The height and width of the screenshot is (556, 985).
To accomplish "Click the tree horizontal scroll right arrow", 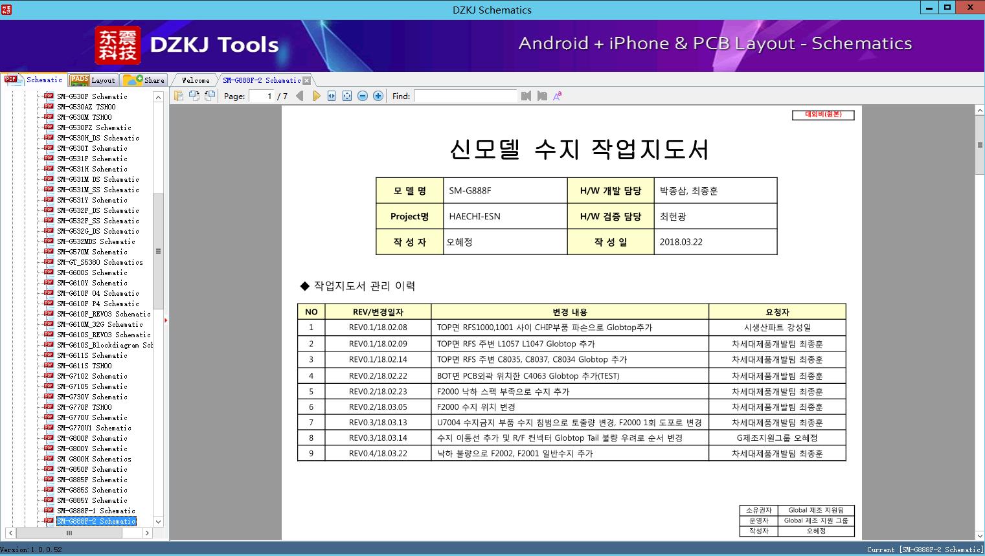I will (147, 533).
